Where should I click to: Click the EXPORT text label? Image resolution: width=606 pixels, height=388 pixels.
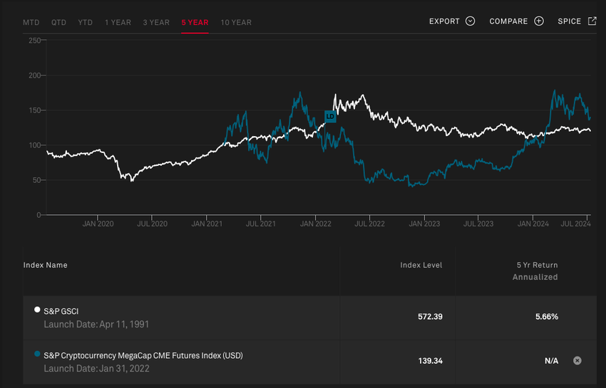[x=444, y=21]
